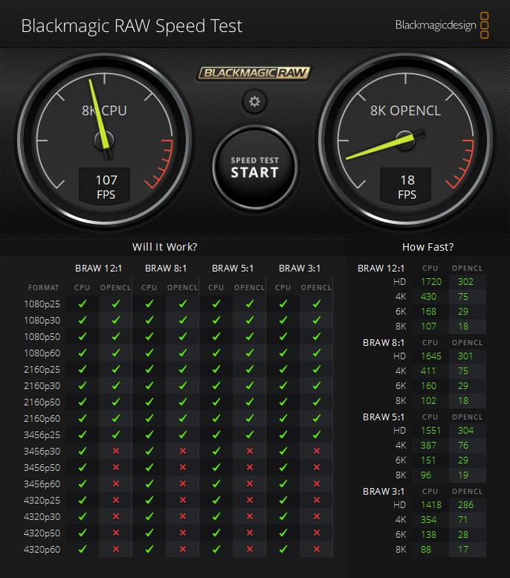The width and height of the screenshot is (510, 578).
Task: Click the 4320p30 format row label
Action: coord(42,516)
